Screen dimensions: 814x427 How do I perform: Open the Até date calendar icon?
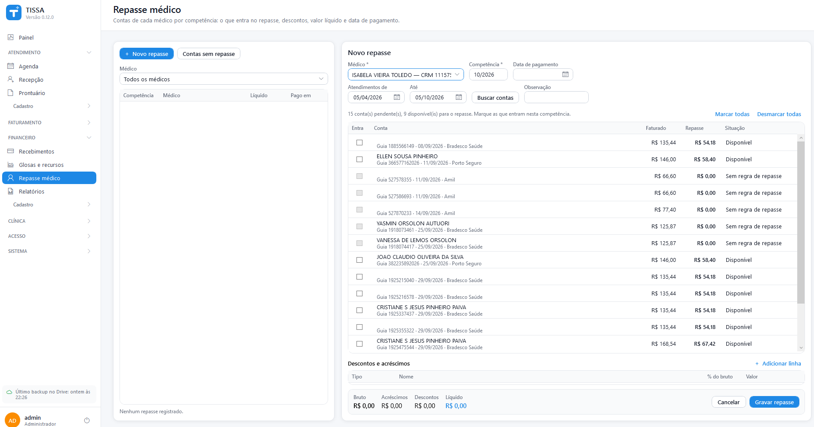[x=459, y=97]
